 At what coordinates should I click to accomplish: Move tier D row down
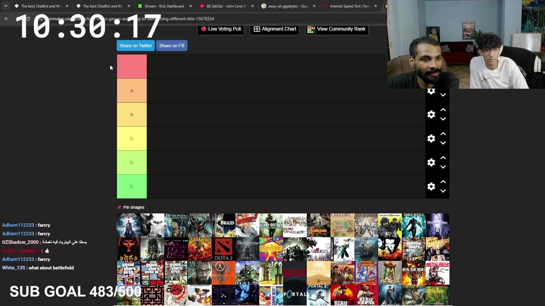coord(443,167)
